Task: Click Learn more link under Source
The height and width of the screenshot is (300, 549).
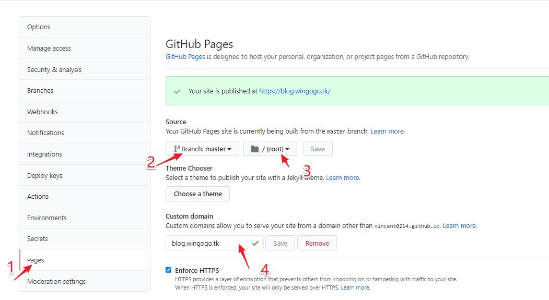Action: (x=387, y=131)
